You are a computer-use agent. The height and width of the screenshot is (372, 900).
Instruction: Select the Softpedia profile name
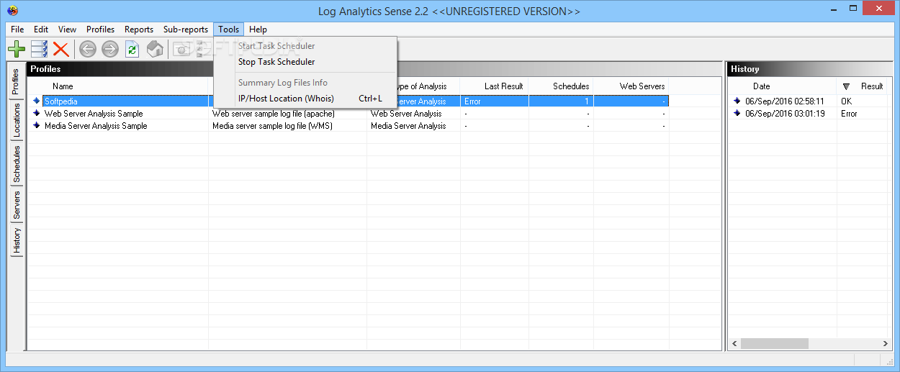pos(61,101)
